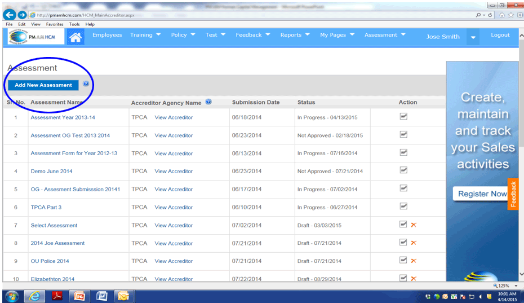Open the Windows Start menu
This screenshot has height=303, width=524.
(x=12, y=296)
